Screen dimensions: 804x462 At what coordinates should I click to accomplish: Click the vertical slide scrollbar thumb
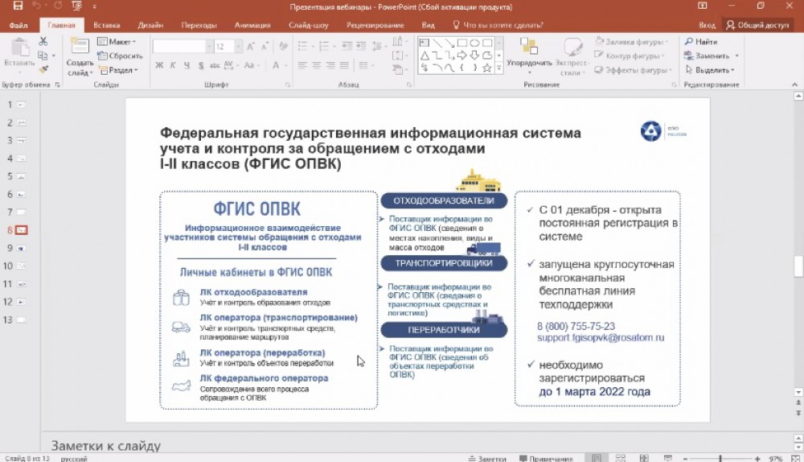click(798, 266)
